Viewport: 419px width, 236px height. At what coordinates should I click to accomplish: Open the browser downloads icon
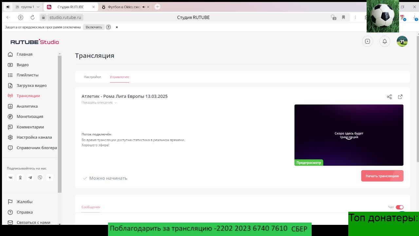tap(415, 17)
